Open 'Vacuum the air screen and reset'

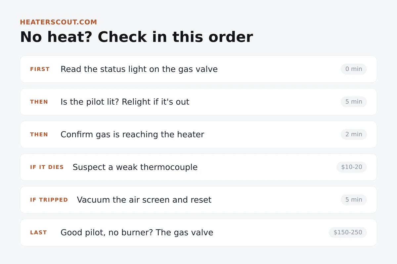[x=198, y=200]
